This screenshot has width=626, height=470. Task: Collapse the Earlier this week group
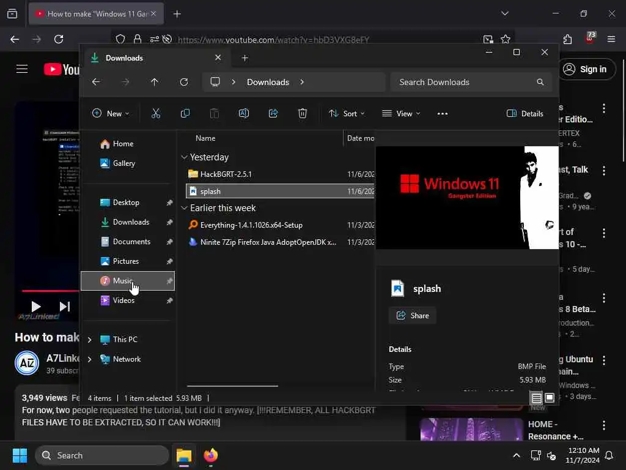184,208
